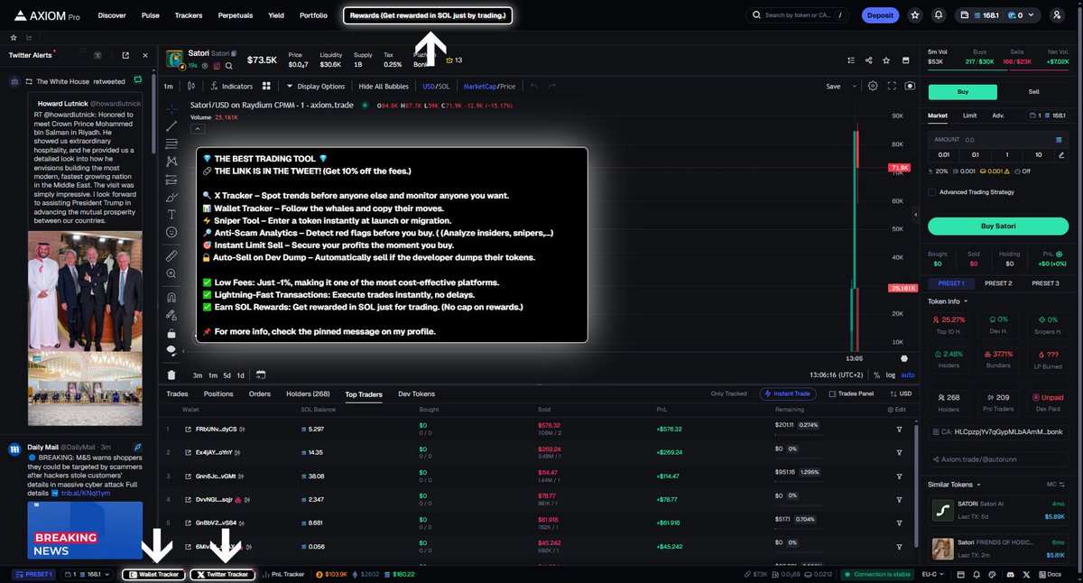This screenshot has height=583, width=1083.
Task: Switch to the Buy side
Action: (963, 92)
